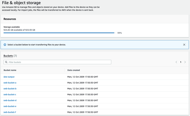Open the swb-bucket-e link

[10, 106]
